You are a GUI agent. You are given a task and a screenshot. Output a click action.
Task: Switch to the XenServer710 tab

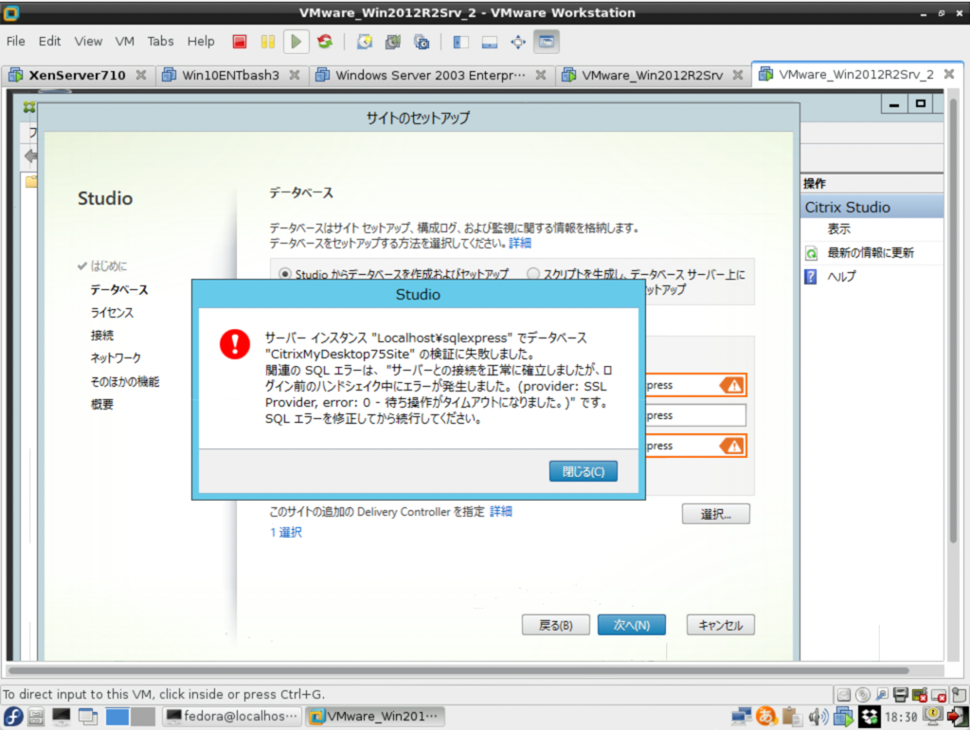click(x=77, y=76)
